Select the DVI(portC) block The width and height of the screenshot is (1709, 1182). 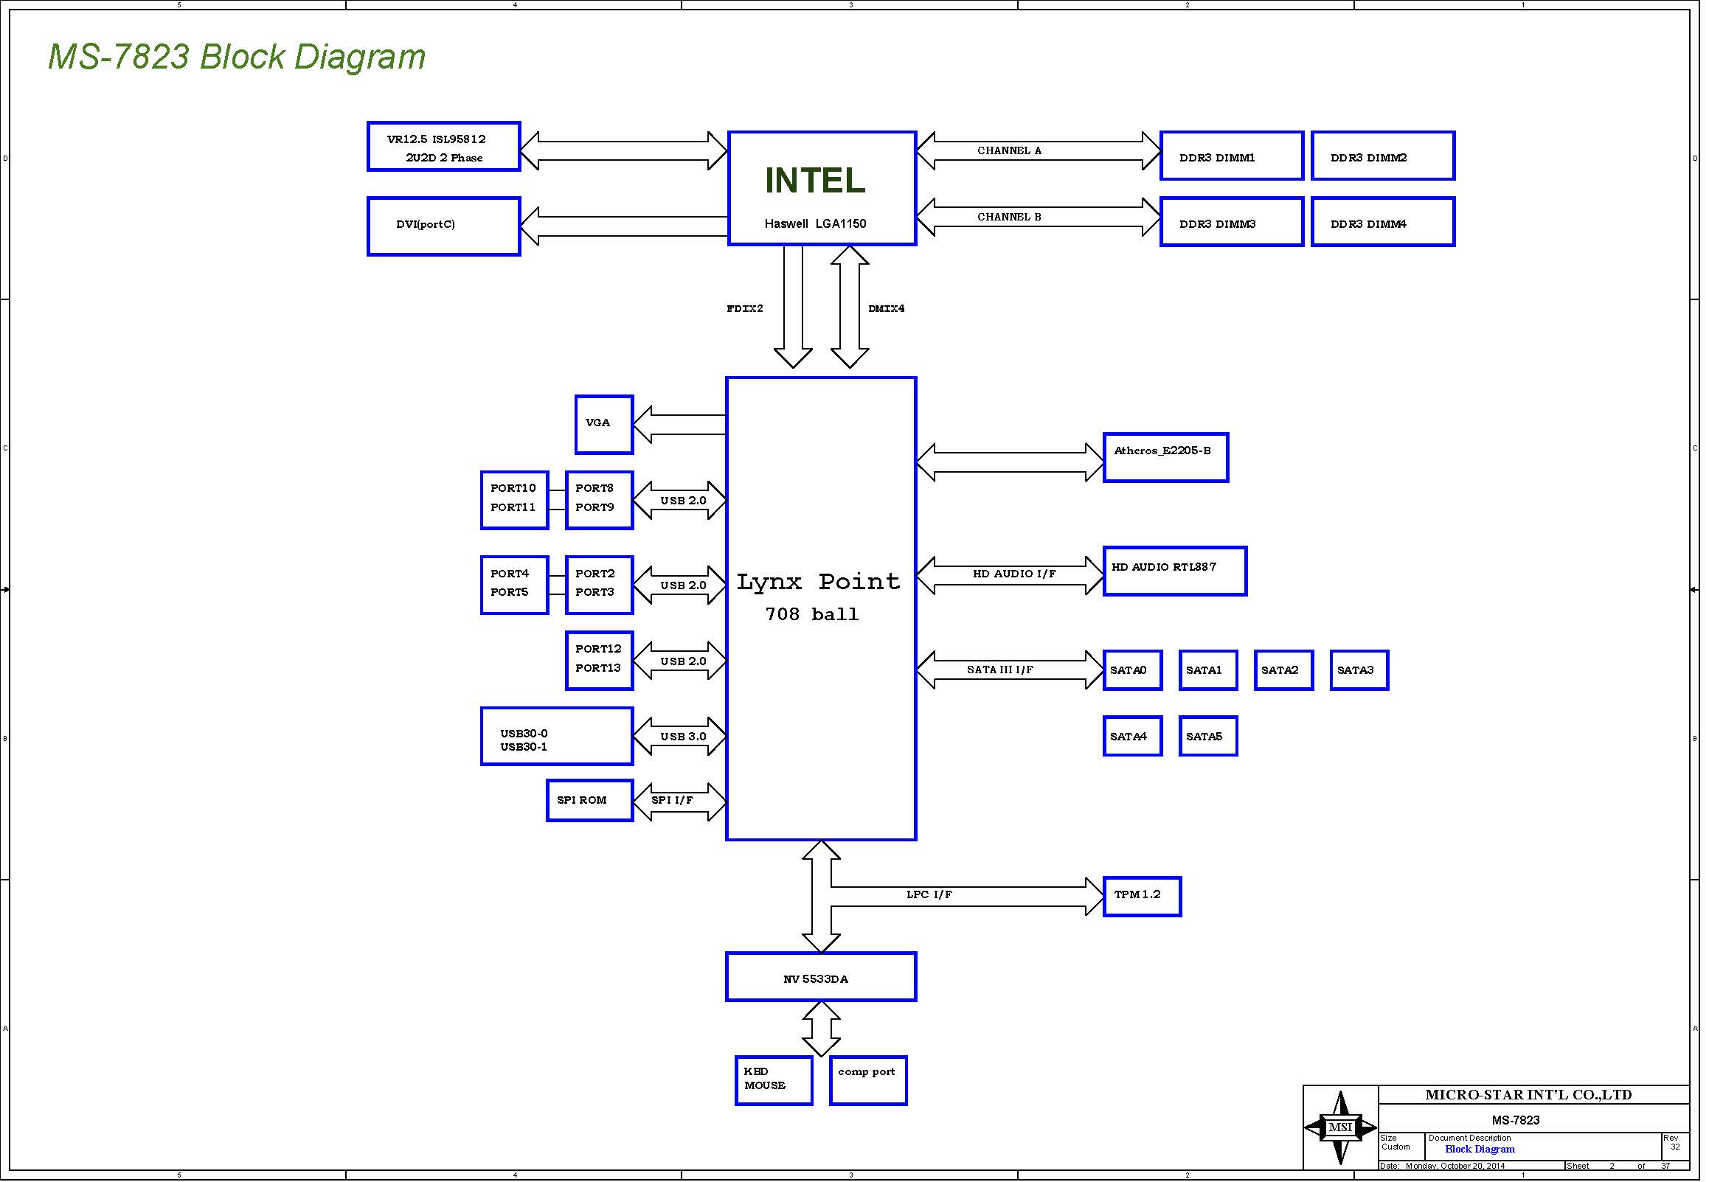tap(444, 226)
